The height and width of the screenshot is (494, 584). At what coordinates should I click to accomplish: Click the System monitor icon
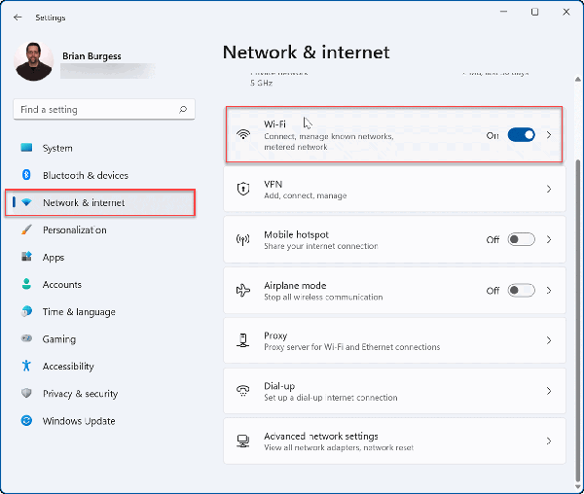[x=26, y=148]
